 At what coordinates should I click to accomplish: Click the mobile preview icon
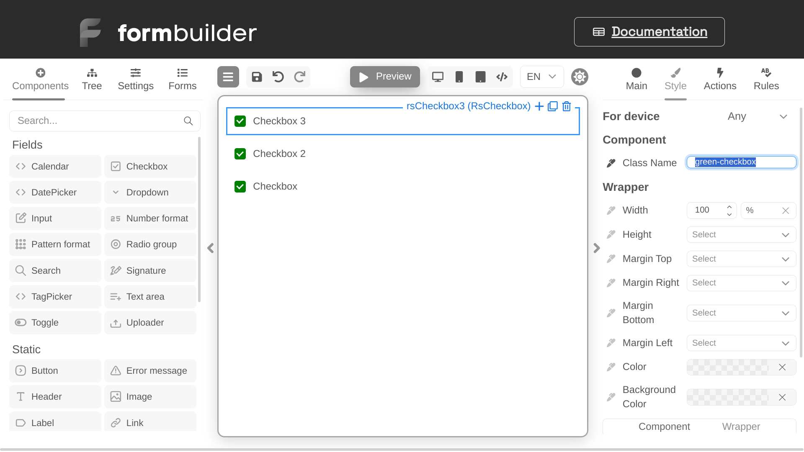click(x=459, y=77)
